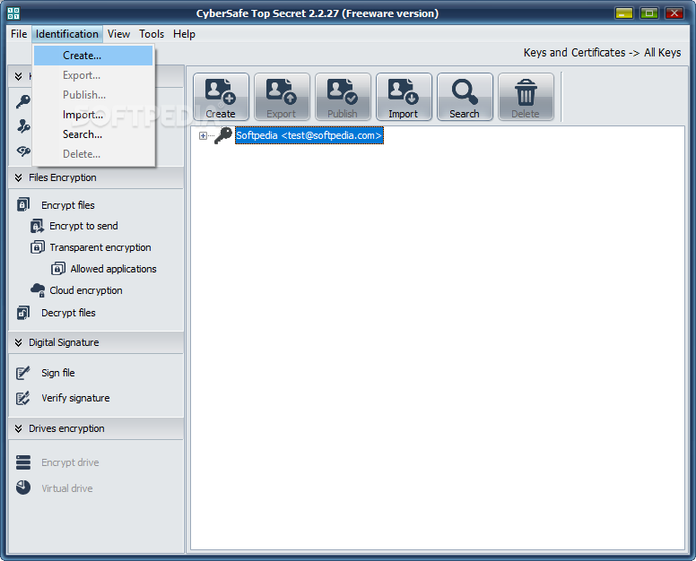Open Encrypt files label
Viewport: 696px width, 561px height.
68,205
